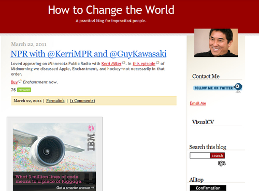This screenshot has height=191, width=259.
Task: Click the author's portrait photo
Action: click(216, 43)
